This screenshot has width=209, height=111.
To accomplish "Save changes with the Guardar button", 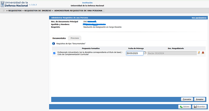I will click(199, 106).
